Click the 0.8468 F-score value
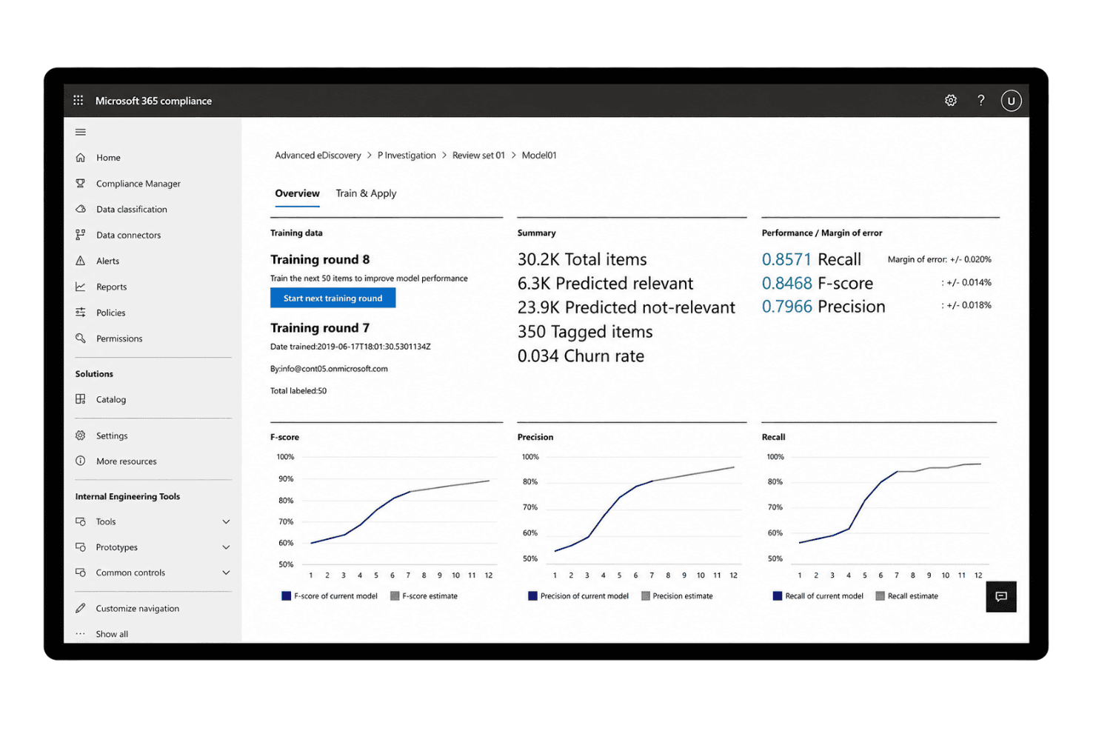Viewport: 1096px width, 731px height. [787, 283]
